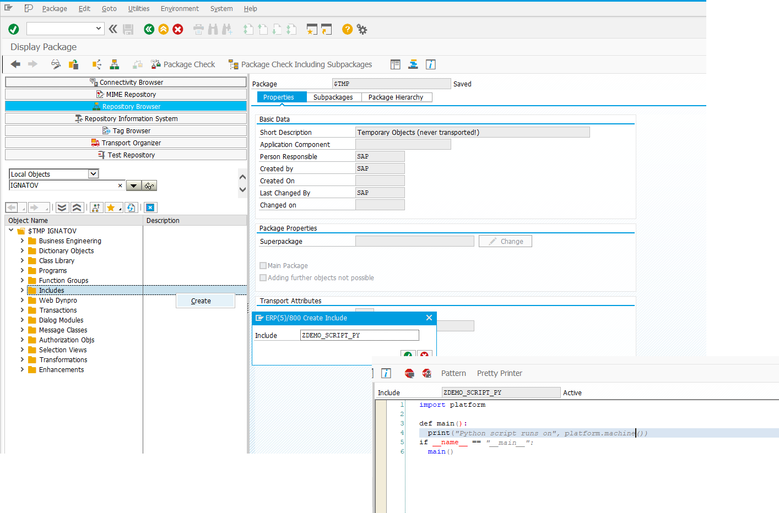Open the MIME Repository
Viewport: 779px width, 513px height.
pos(126,94)
